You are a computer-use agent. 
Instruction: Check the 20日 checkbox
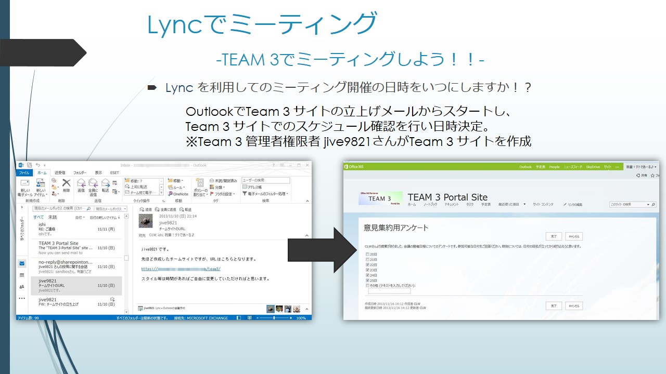coord(367,254)
